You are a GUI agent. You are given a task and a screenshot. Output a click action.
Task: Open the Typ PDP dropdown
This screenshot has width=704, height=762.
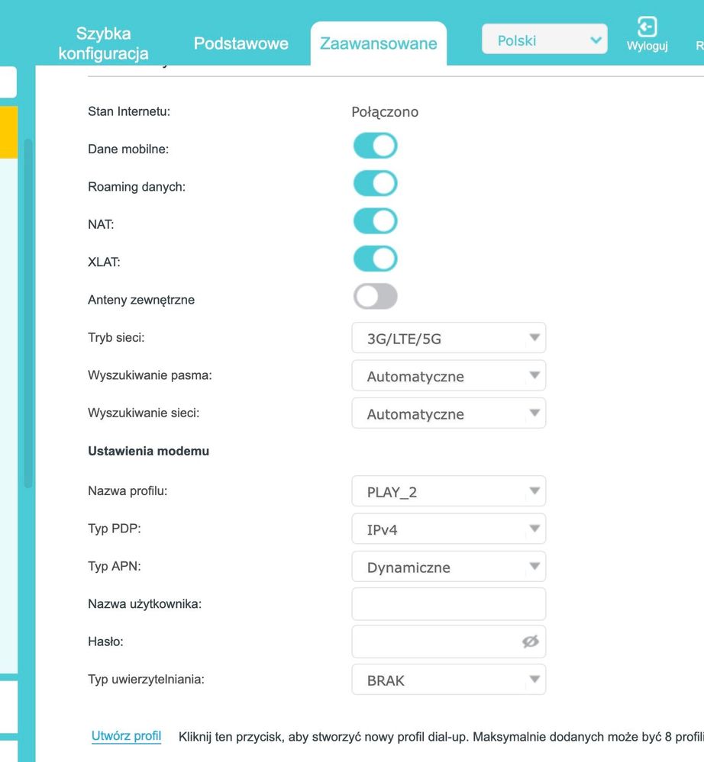pos(448,529)
